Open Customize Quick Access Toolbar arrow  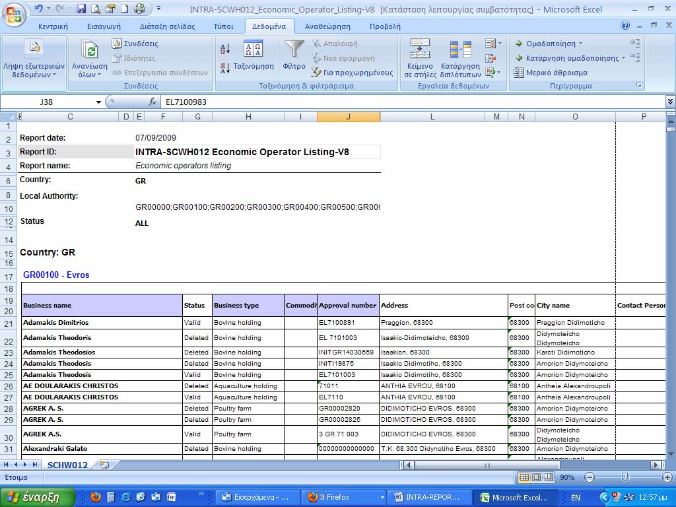click(158, 8)
